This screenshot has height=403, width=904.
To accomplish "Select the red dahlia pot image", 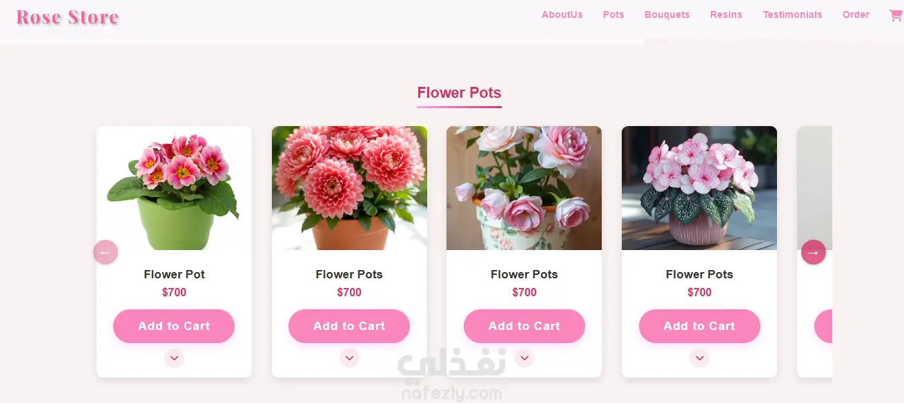I will (x=349, y=188).
